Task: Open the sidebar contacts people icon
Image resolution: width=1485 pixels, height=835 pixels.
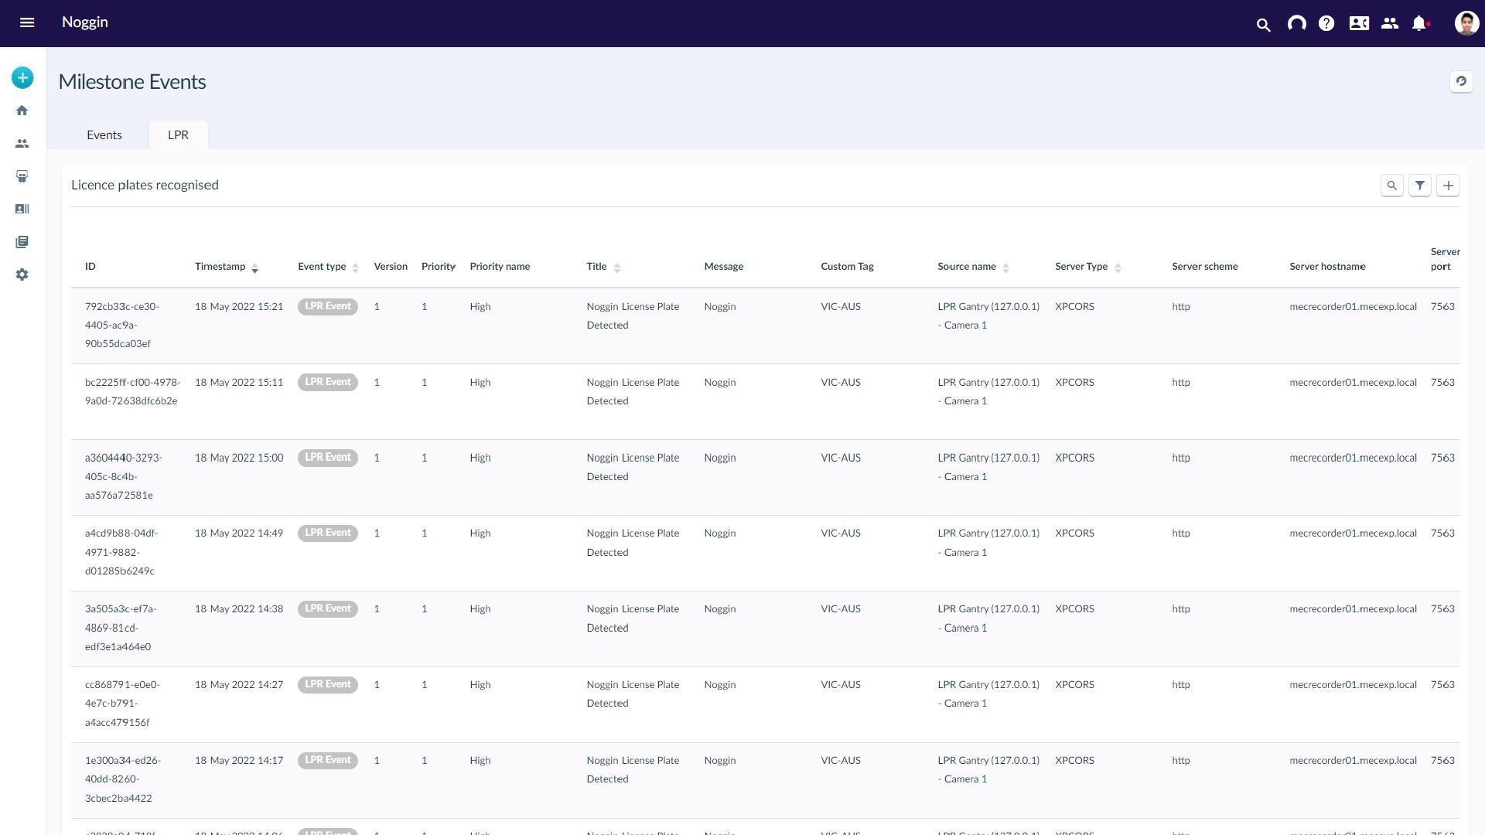Action: coord(22,144)
